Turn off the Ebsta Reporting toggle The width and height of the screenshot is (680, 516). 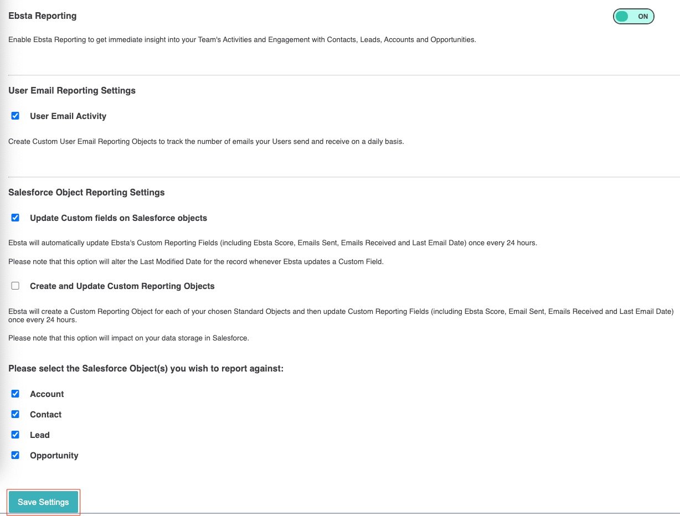coord(633,17)
